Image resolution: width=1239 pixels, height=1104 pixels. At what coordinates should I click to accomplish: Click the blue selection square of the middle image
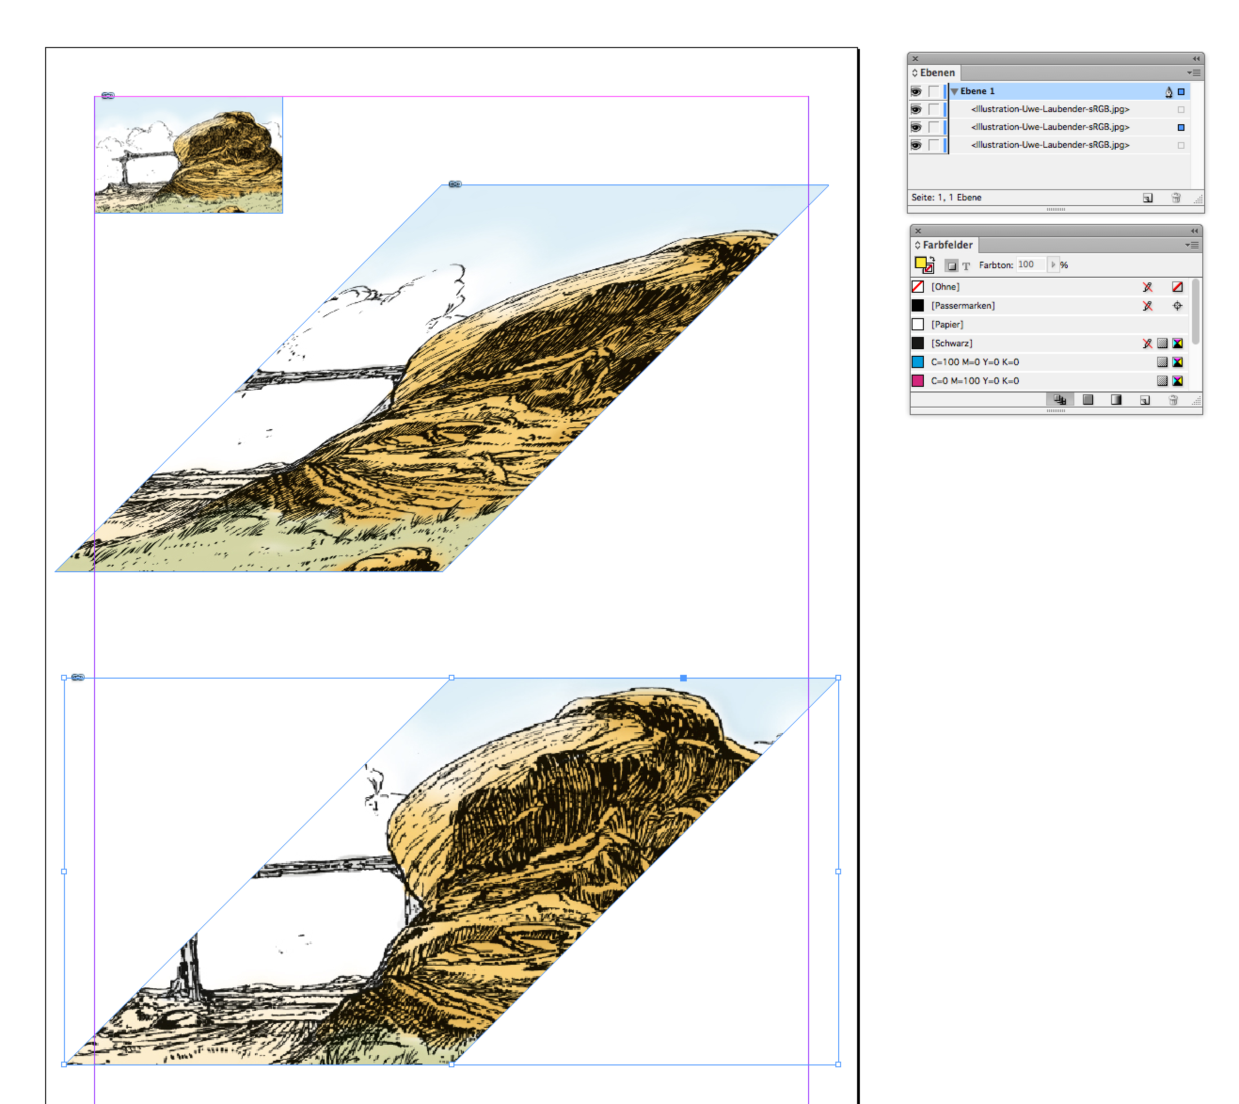(1181, 128)
